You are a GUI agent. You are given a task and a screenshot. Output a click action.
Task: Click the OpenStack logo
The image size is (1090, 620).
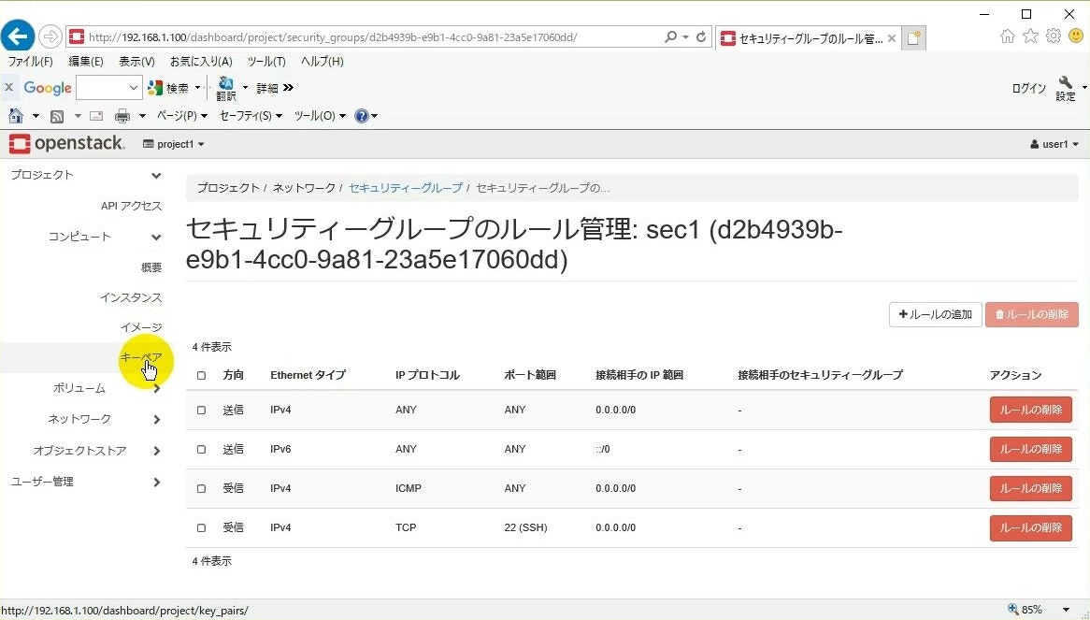click(66, 144)
